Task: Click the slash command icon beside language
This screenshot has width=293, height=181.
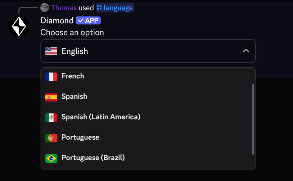Action: [99, 8]
